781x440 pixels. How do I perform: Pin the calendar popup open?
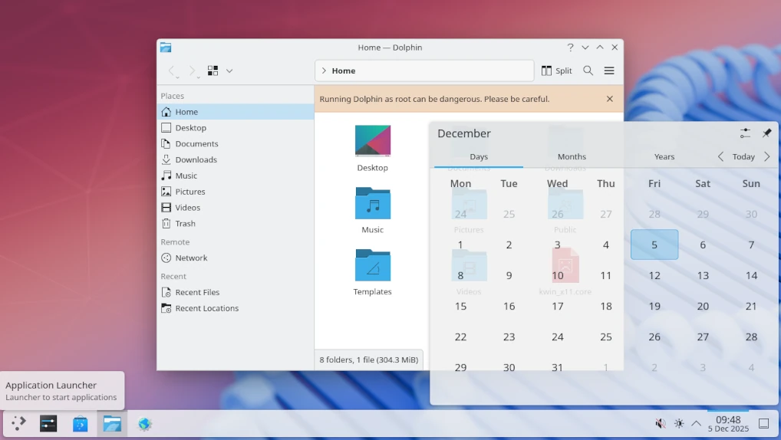coord(766,133)
